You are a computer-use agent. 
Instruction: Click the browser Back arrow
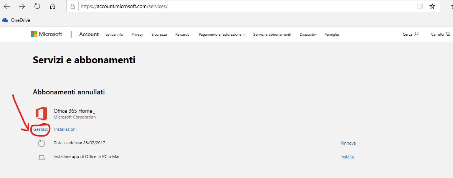(x=7, y=7)
